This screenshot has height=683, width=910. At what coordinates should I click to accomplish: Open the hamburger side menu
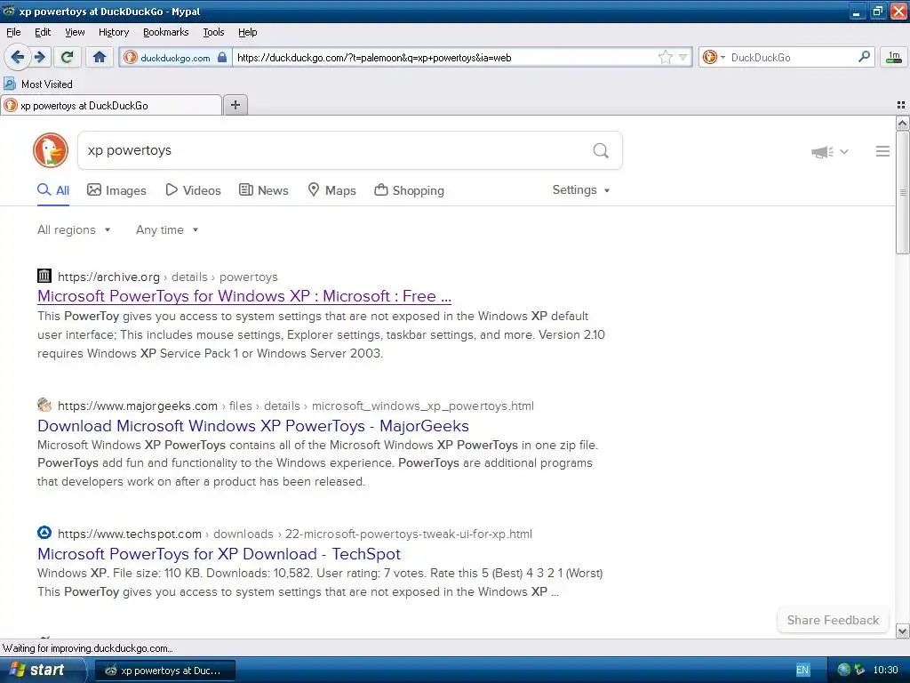(882, 151)
